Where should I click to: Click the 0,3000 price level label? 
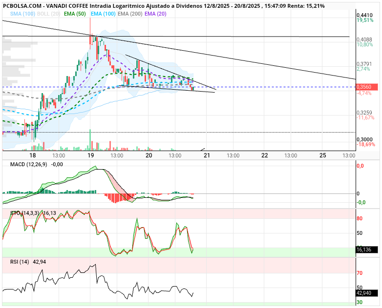click(364, 139)
